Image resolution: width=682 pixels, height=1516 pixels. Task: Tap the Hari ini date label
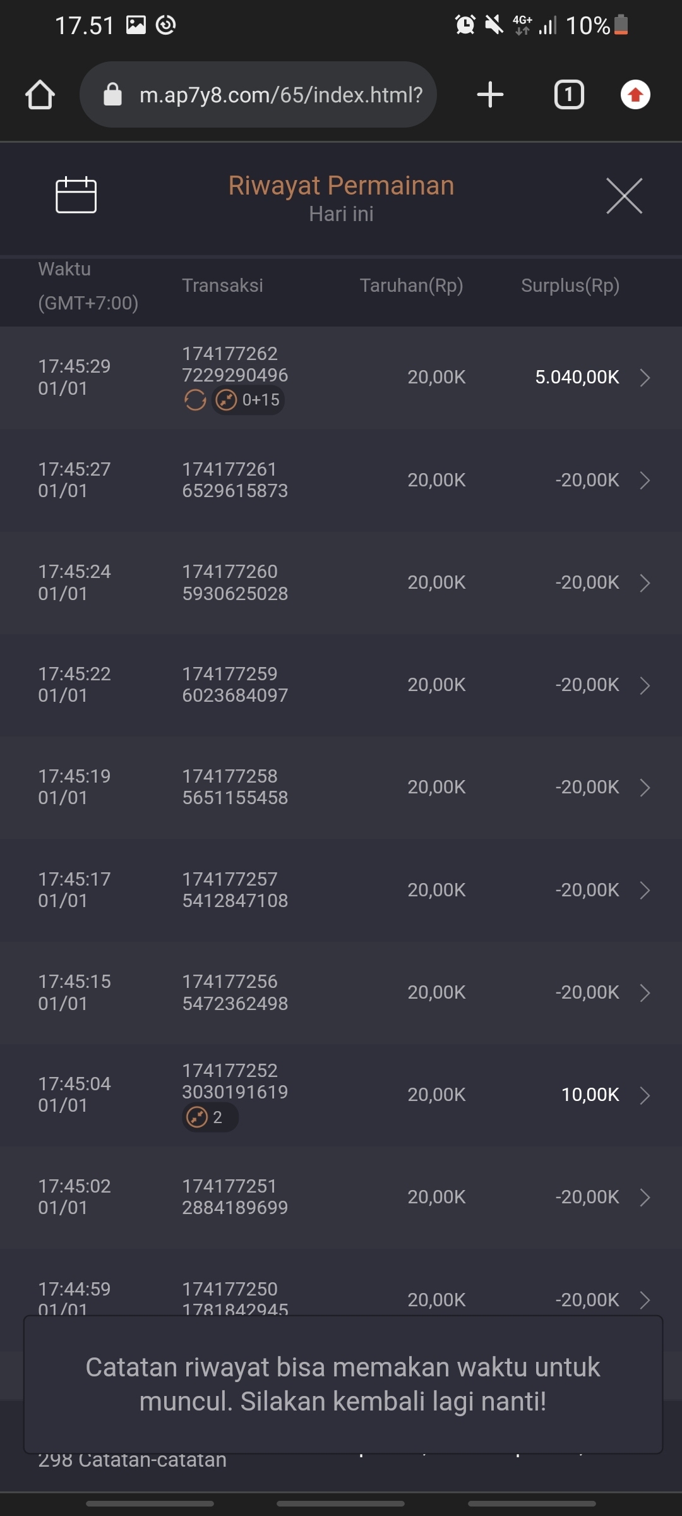341,214
